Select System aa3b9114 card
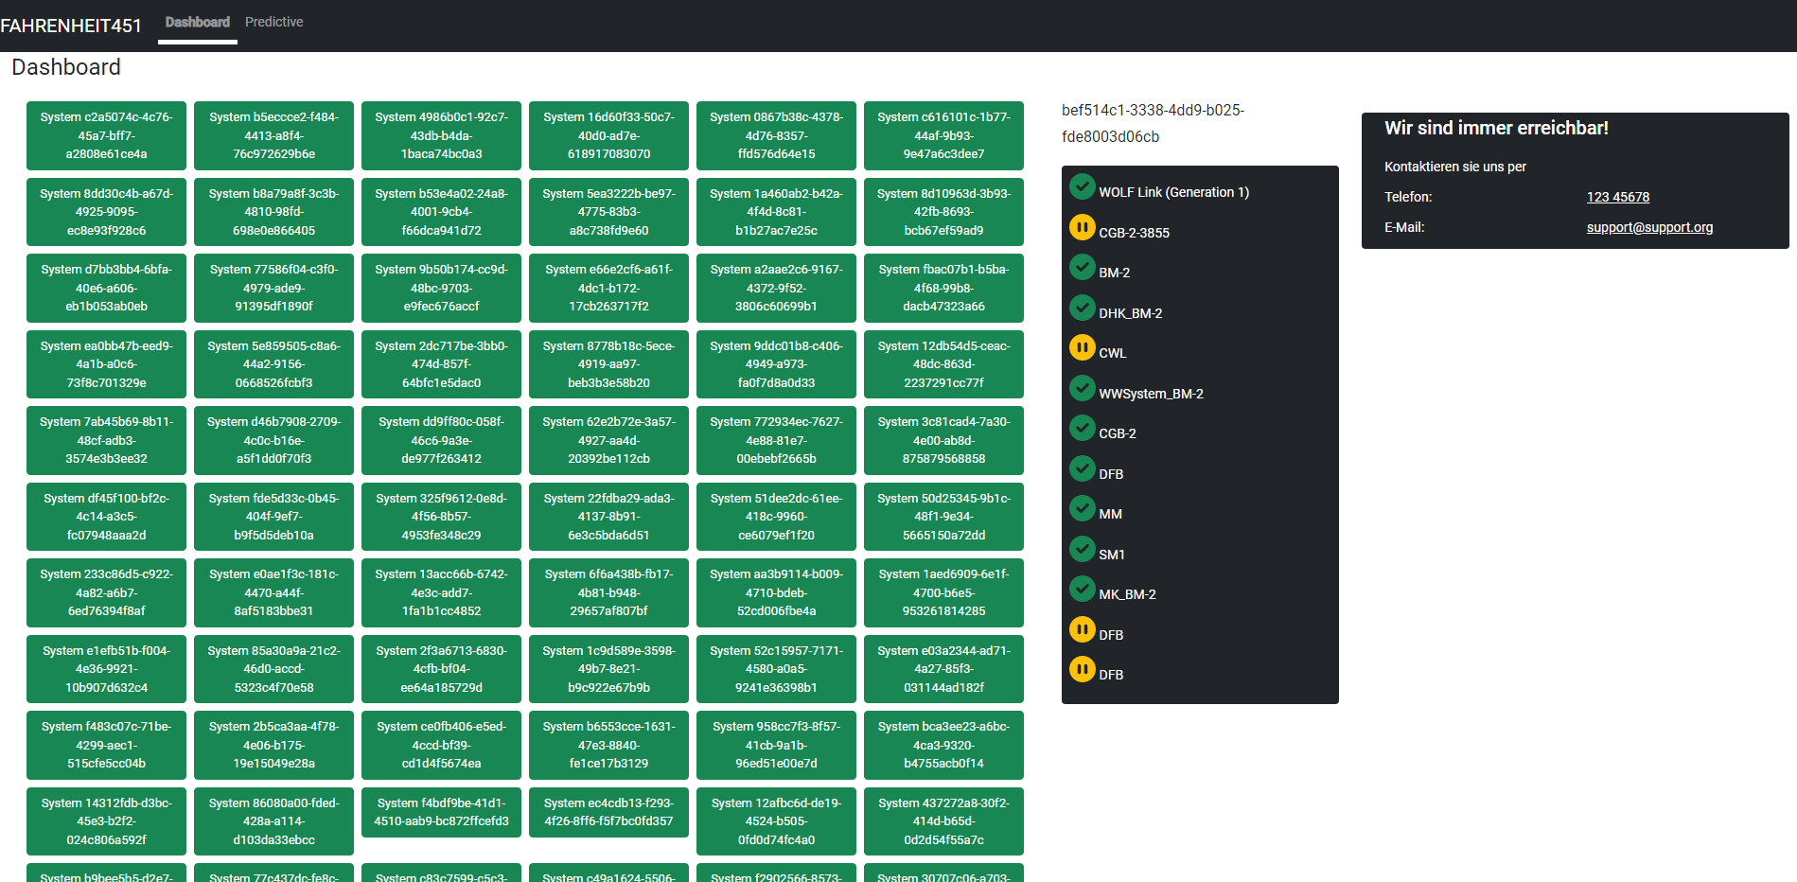Image resolution: width=1797 pixels, height=882 pixels. [776, 592]
